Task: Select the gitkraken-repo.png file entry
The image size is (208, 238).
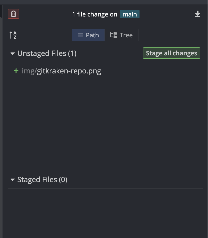Action: point(69,71)
